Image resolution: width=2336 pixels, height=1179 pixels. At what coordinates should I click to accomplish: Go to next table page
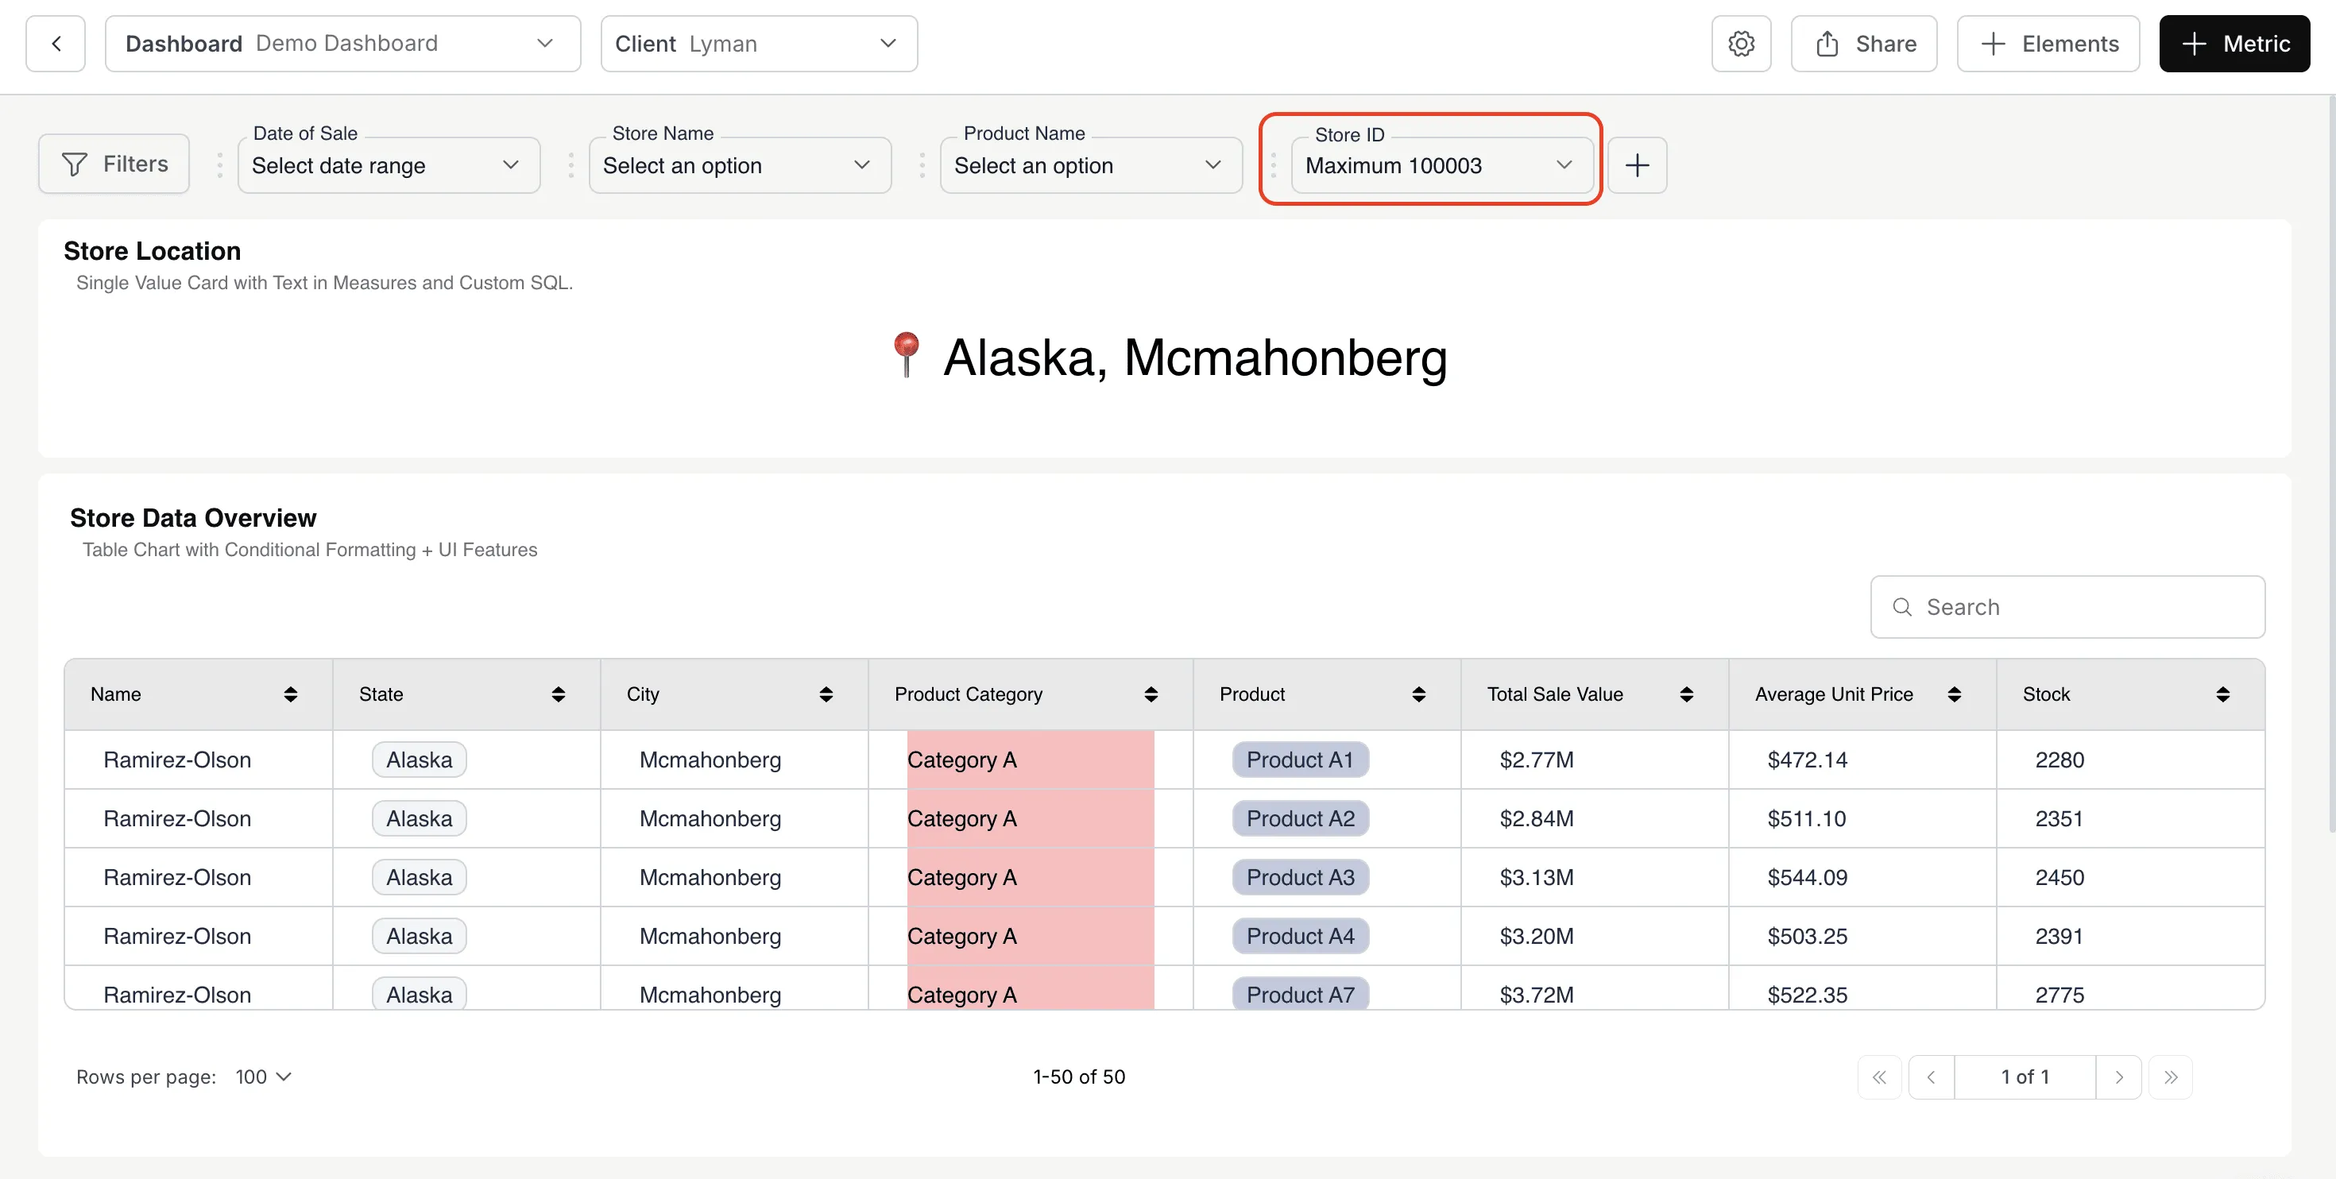click(2119, 1077)
